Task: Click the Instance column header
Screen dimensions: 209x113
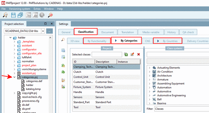Action: (129, 62)
